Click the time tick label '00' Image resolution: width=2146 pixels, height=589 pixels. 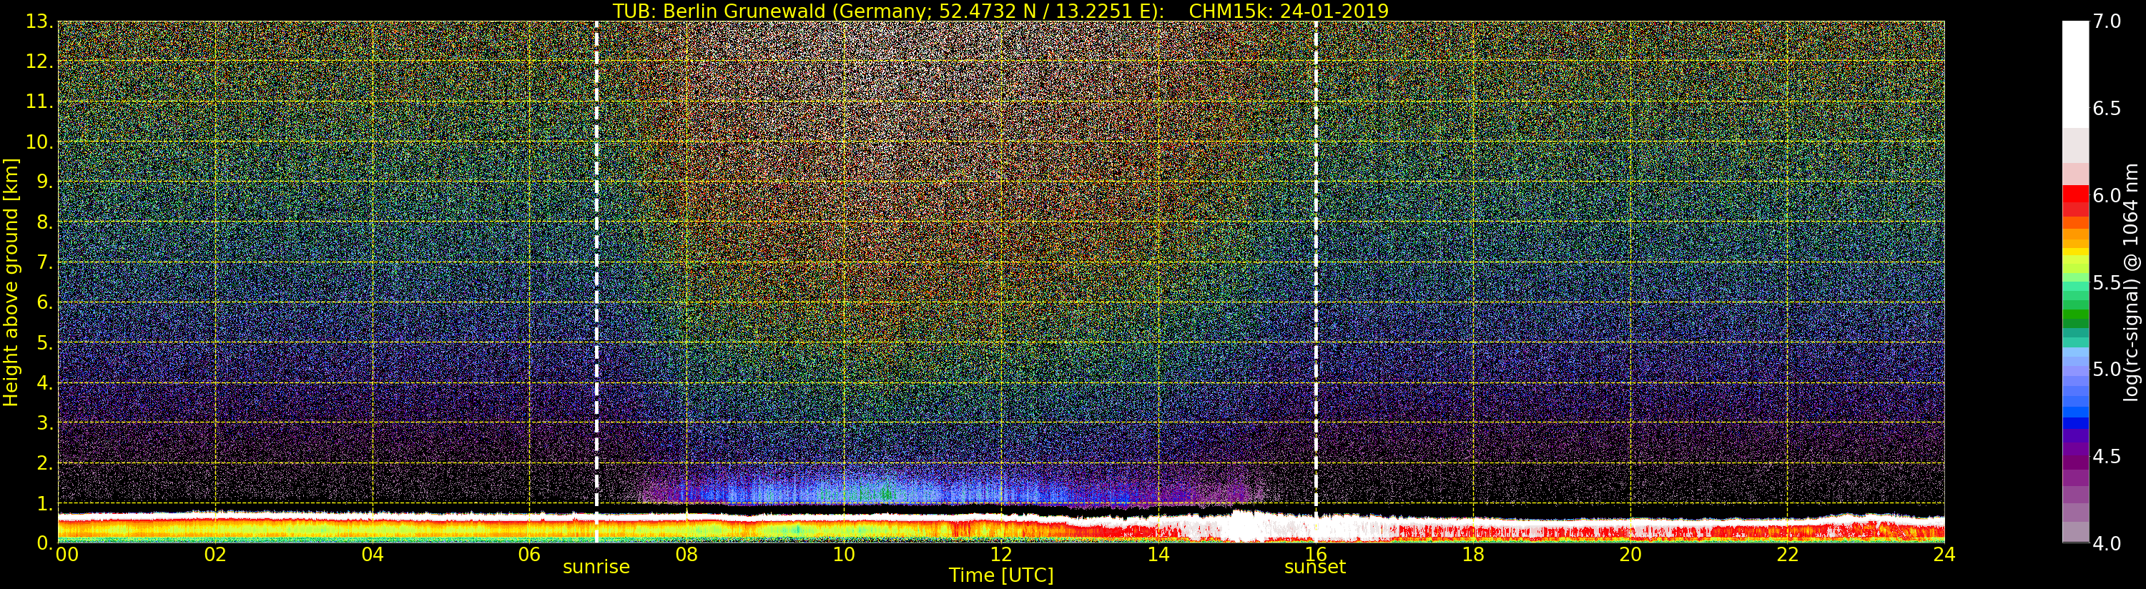[x=67, y=554]
